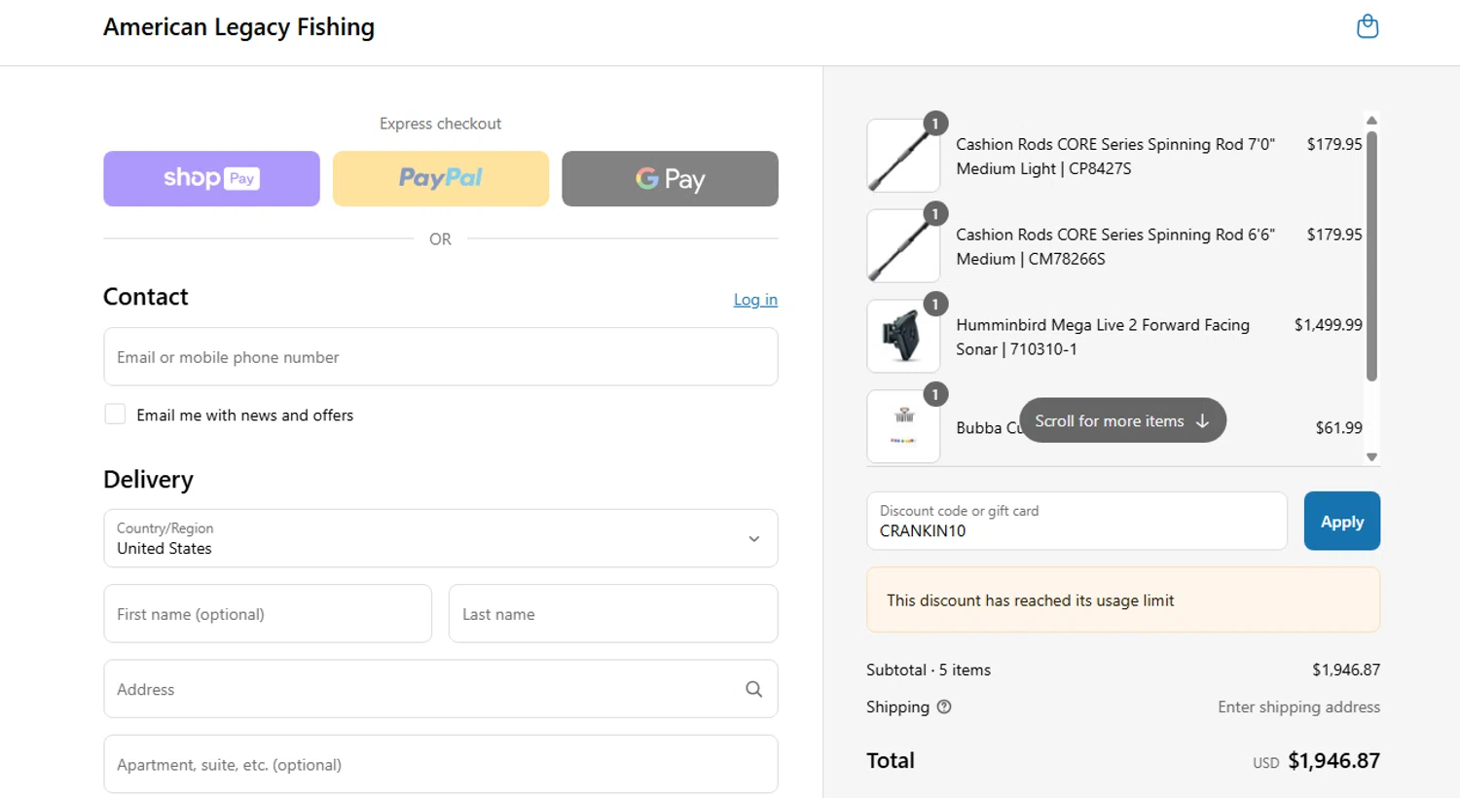Click the American Legacy Fishing store title
1460x798 pixels.
(238, 27)
